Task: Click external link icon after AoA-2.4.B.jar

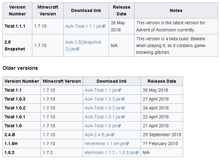Action: point(113,135)
